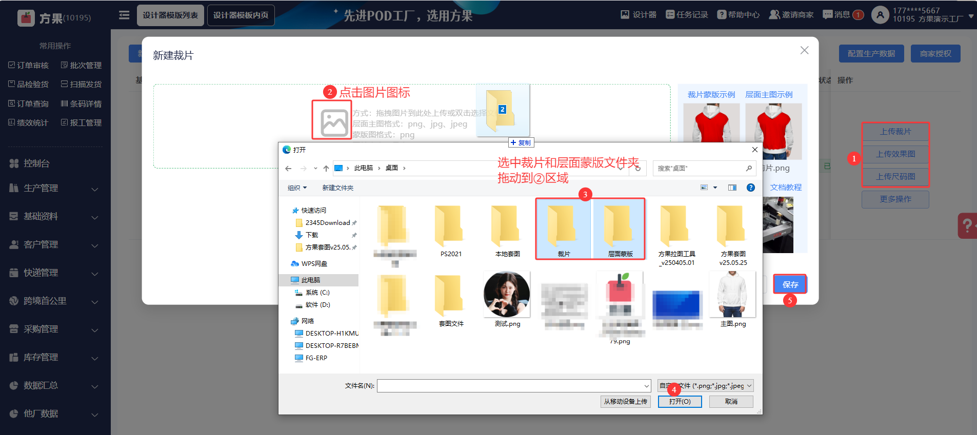Select the 层面蒙版 folder

620,230
